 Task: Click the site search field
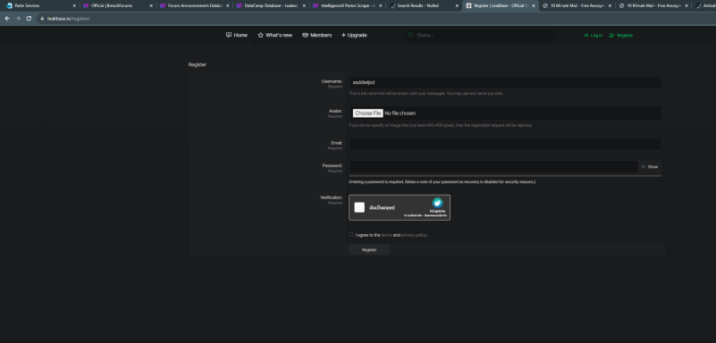480,35
